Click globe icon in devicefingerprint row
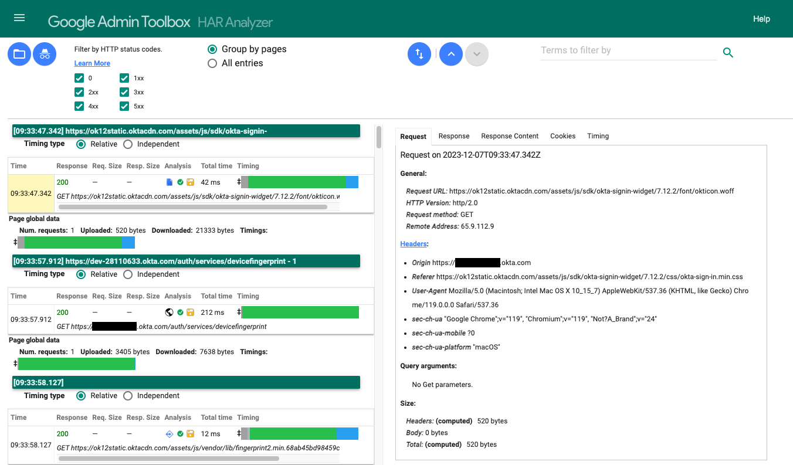This screenshot has width=793, height=465. click(170, 312)
